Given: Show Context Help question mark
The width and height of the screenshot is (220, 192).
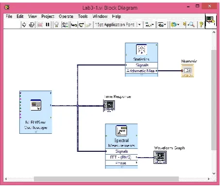Looking at the screenshot, I should (x=201, y=25).
